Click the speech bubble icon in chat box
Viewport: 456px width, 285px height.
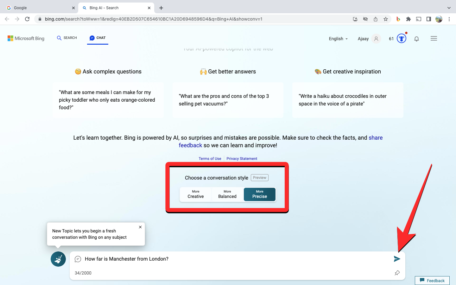[x=78, y=259]
